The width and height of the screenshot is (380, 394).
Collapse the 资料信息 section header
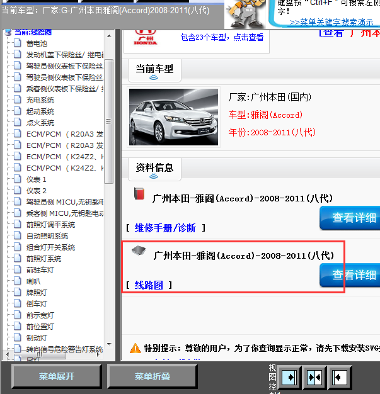[x=154, y=169]
